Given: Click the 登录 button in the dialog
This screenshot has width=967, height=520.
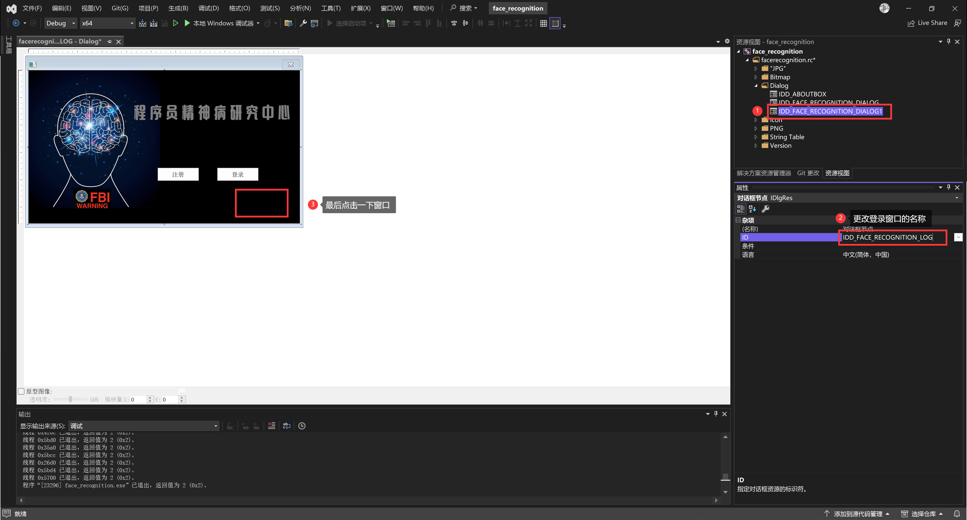Looking at the screenshot, I should pos(238,174).
